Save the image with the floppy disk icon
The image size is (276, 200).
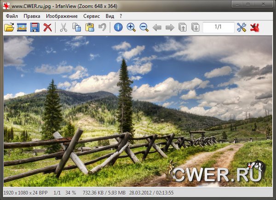[x=34, y=27]
